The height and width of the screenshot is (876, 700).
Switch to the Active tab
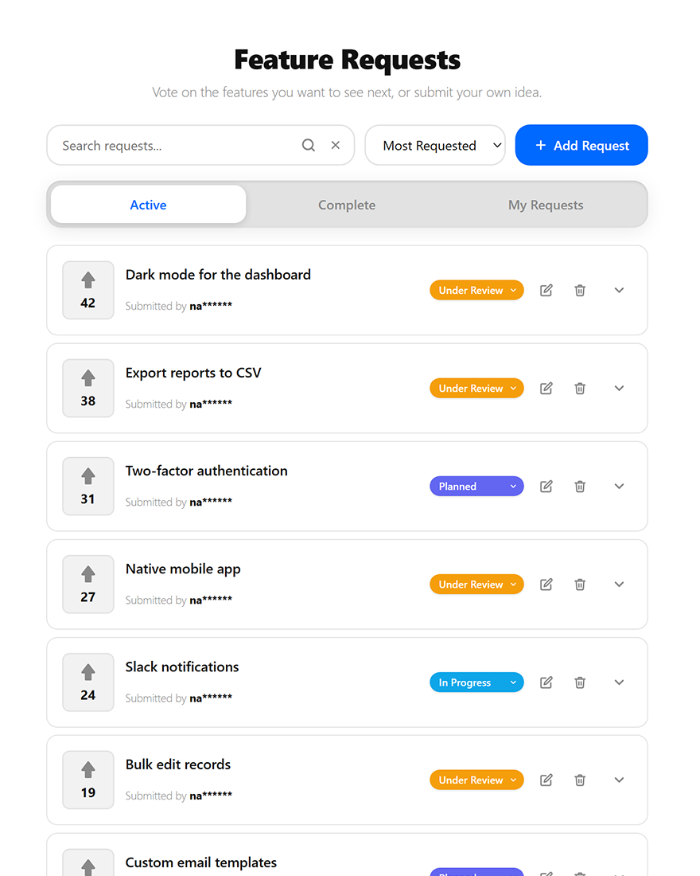149,205
